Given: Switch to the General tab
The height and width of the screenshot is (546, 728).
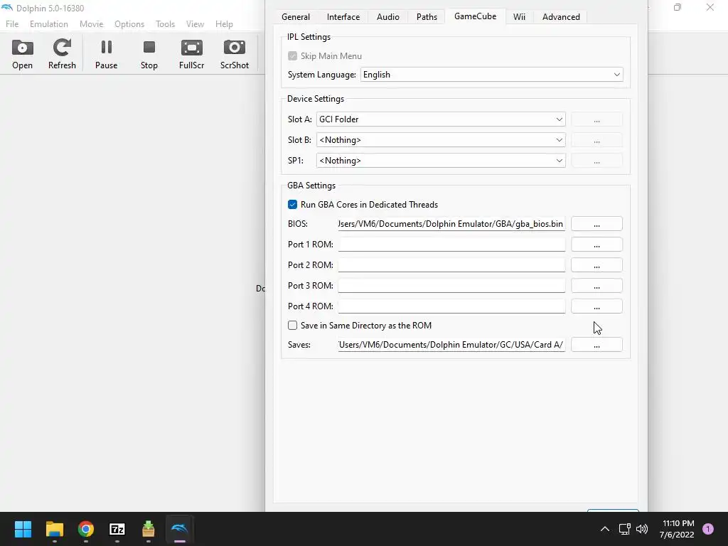Looking at the screenshot, I should coord(296,17).
